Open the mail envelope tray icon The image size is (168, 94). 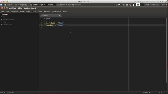pyautogui.click(x=127, y=5)
